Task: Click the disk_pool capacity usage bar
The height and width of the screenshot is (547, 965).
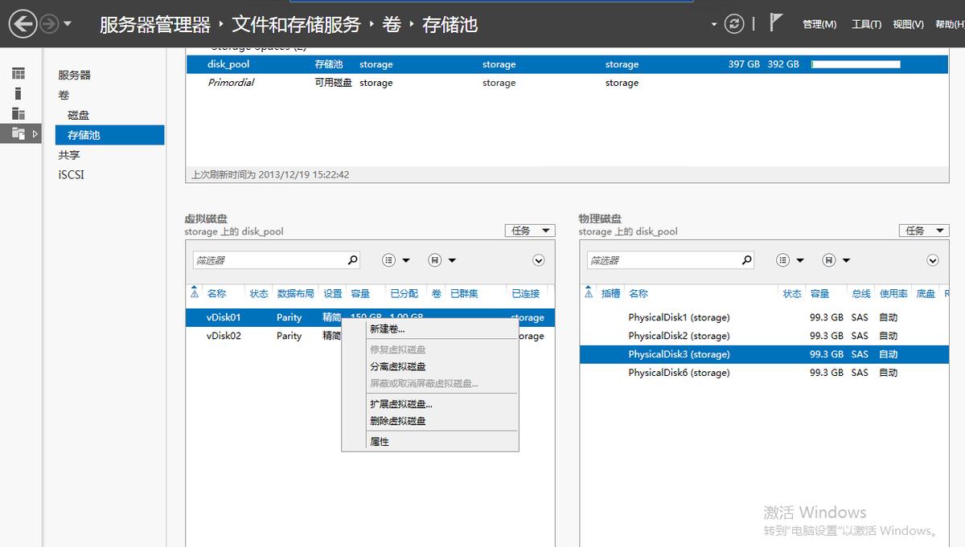Action: click(x=854, y=63)
